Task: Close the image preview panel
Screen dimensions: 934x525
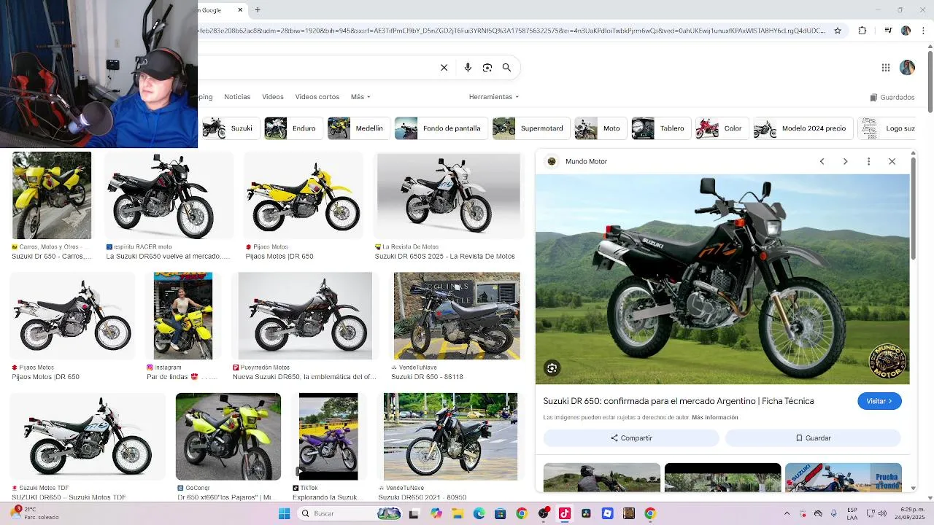Action: point(892,161)
